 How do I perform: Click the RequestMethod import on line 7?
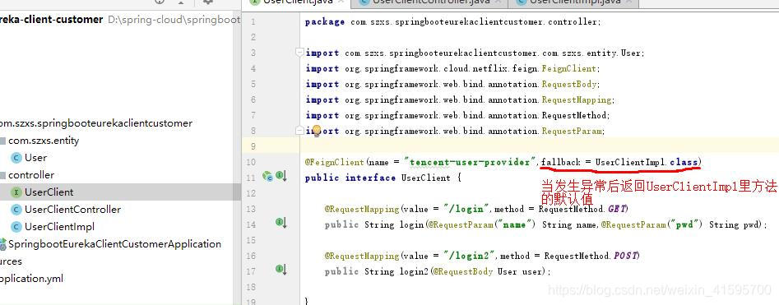pyautogui.click(x=457, y=115)
